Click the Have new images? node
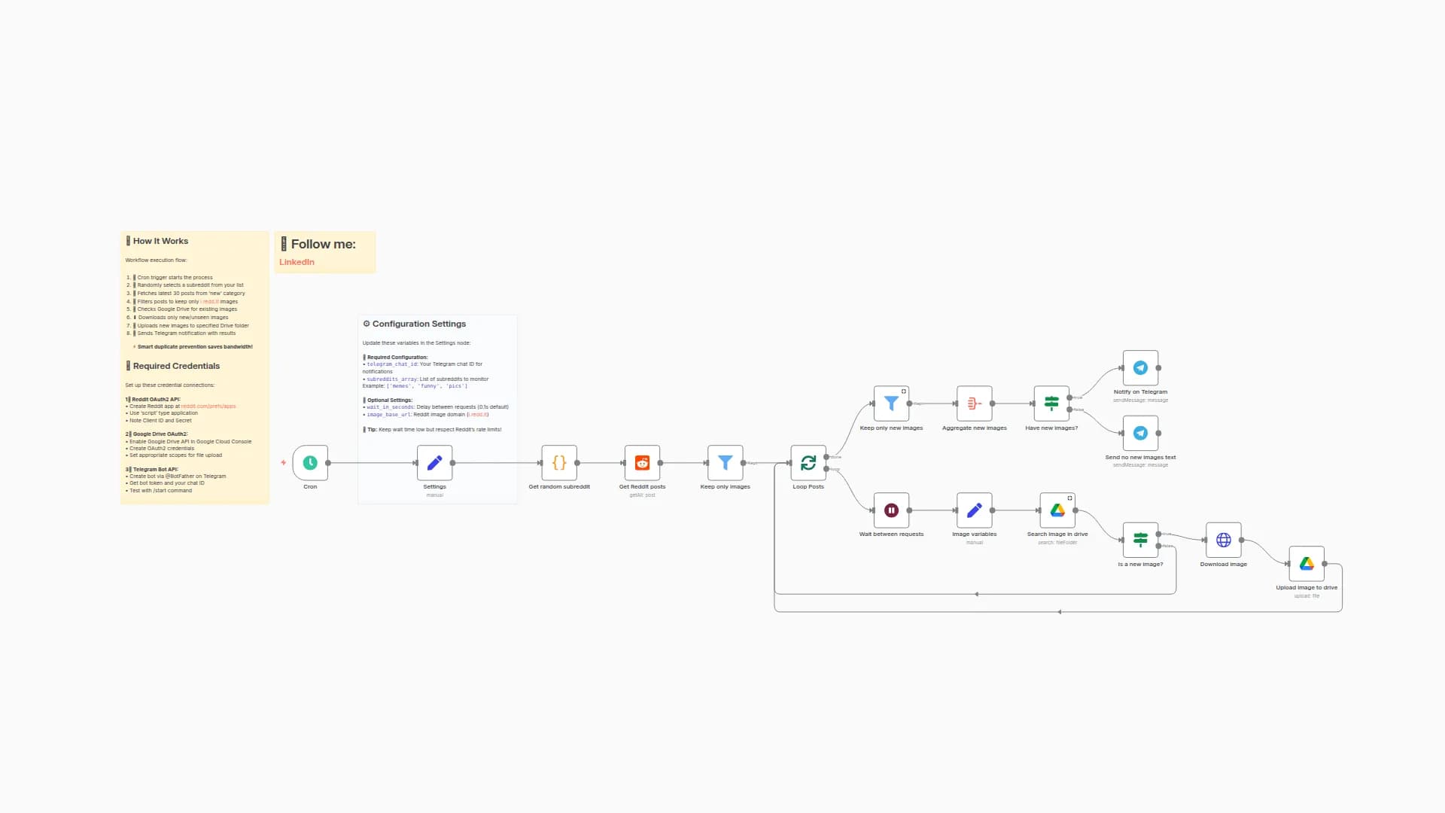Viewport: 1445px width, 813px height. pyautogui.click(x=1051, y=403)
